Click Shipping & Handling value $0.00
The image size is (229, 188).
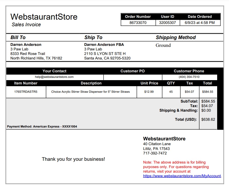[x=206, y=110]
